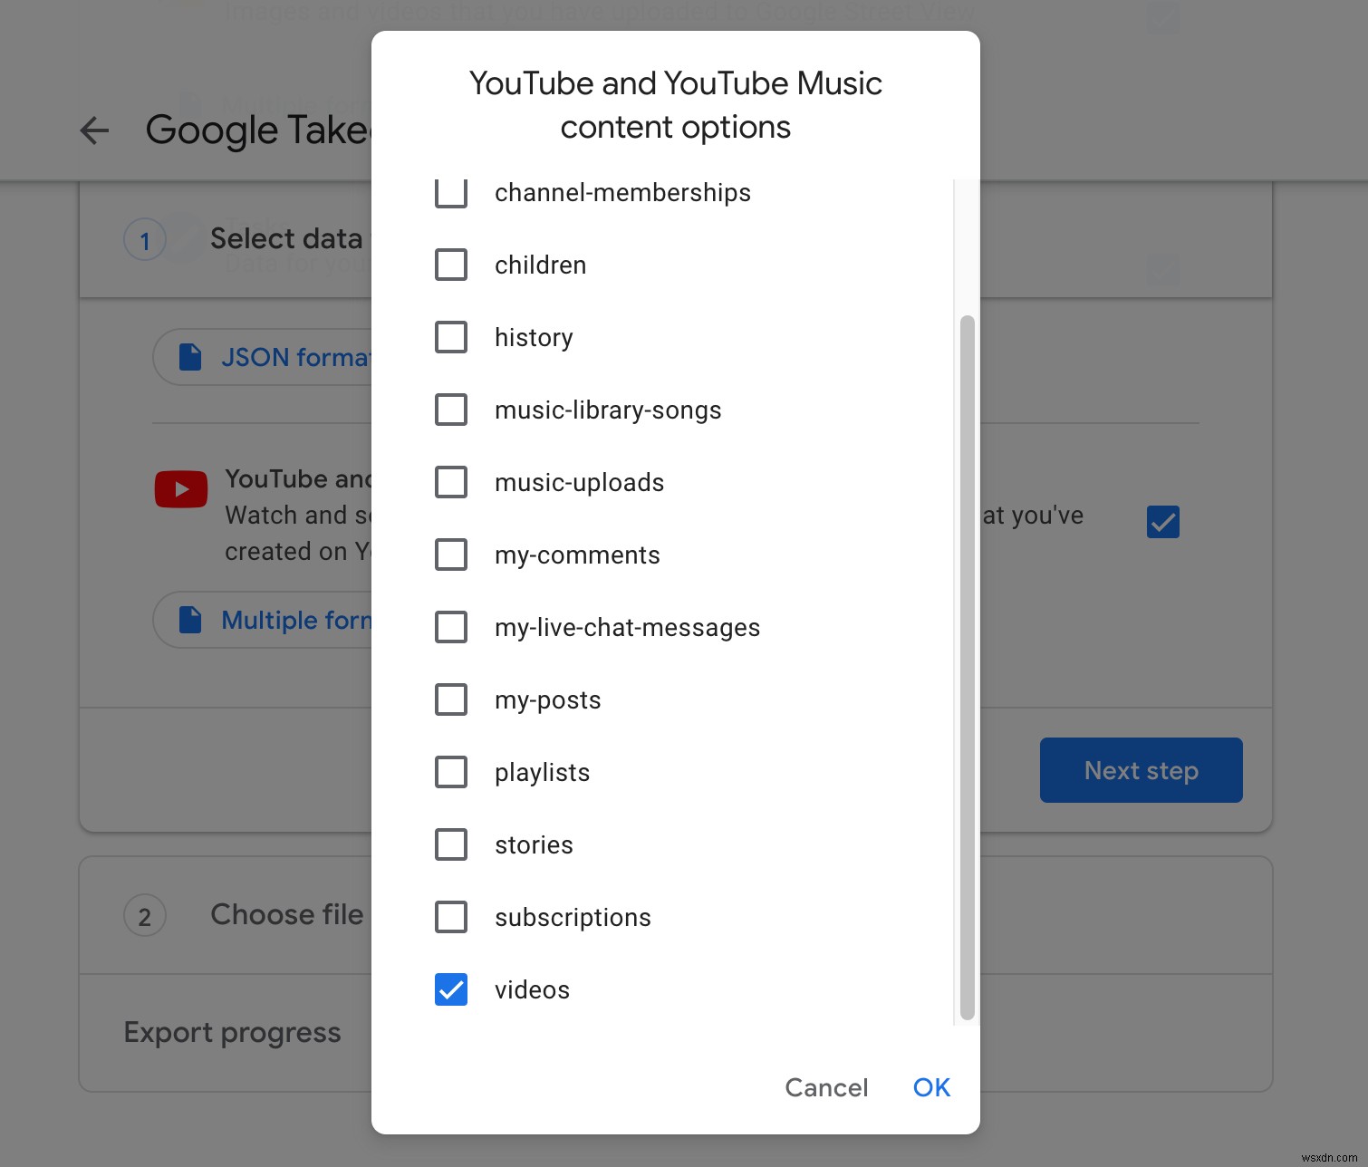This screenshot has height=1167, width=1368.
Task: Click the Next step button
Action: click(x=1141, y=769)
